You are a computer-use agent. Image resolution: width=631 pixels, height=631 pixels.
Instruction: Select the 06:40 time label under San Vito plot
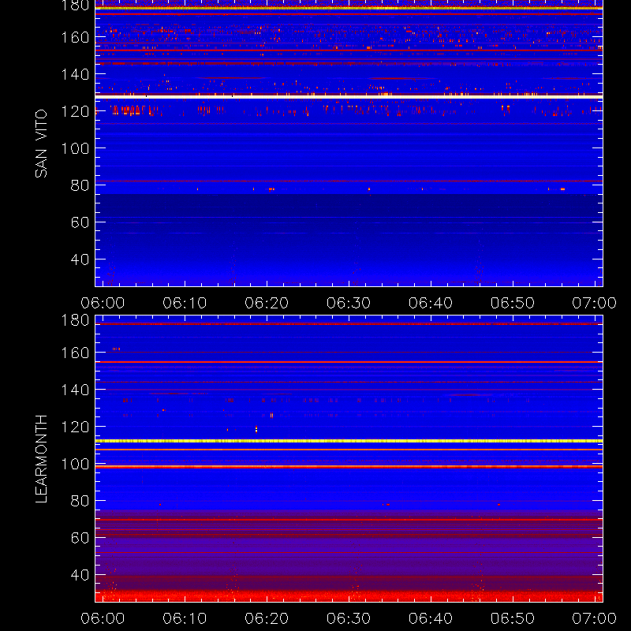pyautogui.click(x=431, y=303)
